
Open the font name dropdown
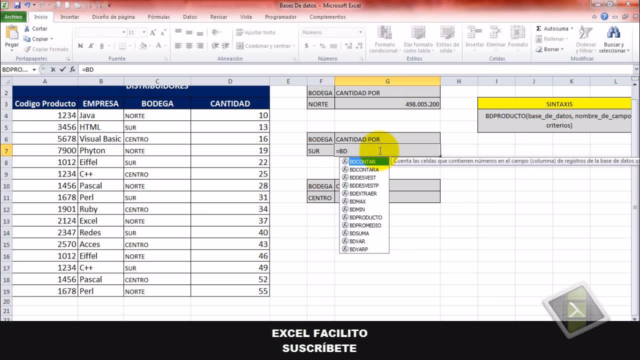click(123, 32)
